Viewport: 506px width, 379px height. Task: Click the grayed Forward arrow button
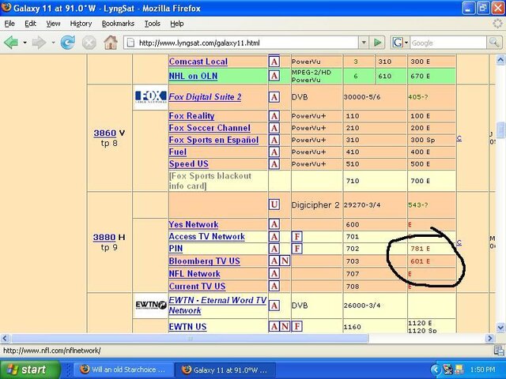(x=39, y=43)
